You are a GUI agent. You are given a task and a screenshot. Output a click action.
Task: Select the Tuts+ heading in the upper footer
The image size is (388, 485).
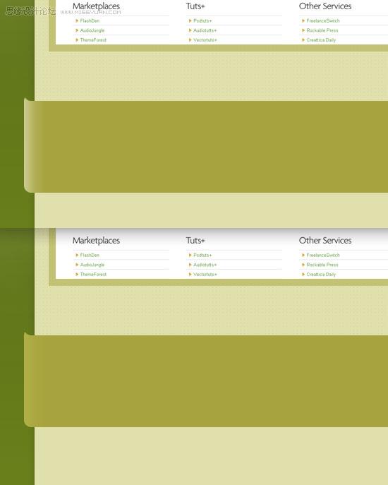(x=195, y=6)
